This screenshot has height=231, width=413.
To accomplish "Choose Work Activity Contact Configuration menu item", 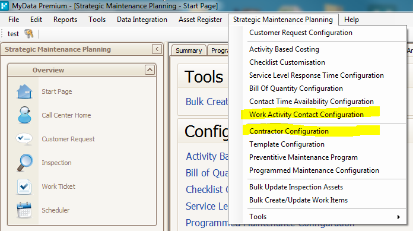I will pyautogui.click(x=306, y=115).
